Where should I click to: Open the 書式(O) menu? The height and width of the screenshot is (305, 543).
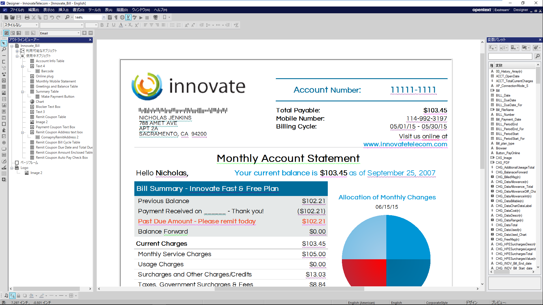(78, 10)
